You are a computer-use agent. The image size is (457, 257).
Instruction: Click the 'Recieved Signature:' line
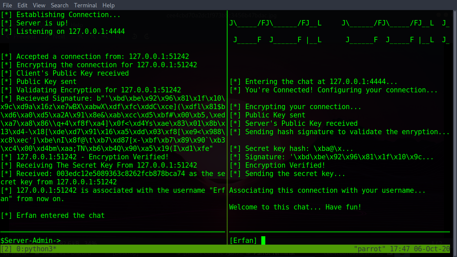coord(113,98)
